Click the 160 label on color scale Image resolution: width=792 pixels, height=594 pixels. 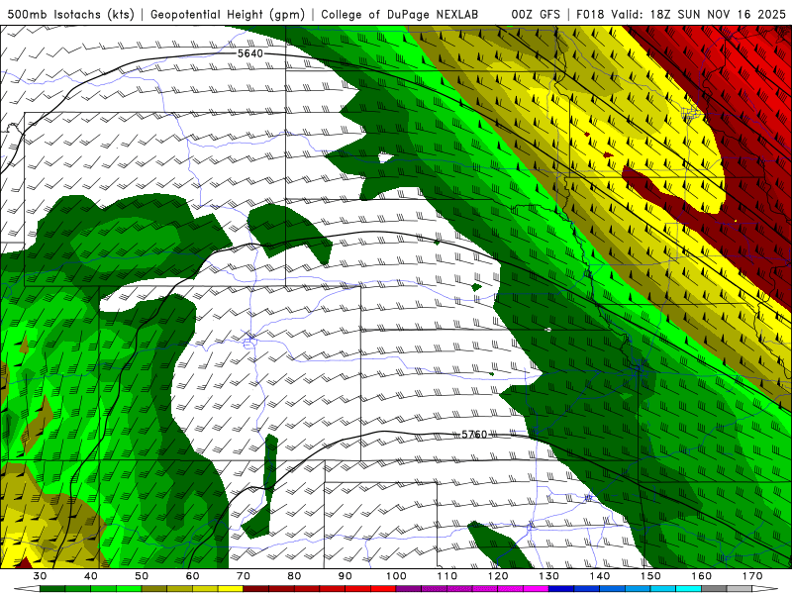[702, 576]
